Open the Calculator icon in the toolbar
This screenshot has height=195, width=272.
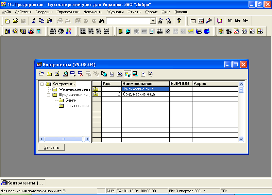tap(193, 21)
